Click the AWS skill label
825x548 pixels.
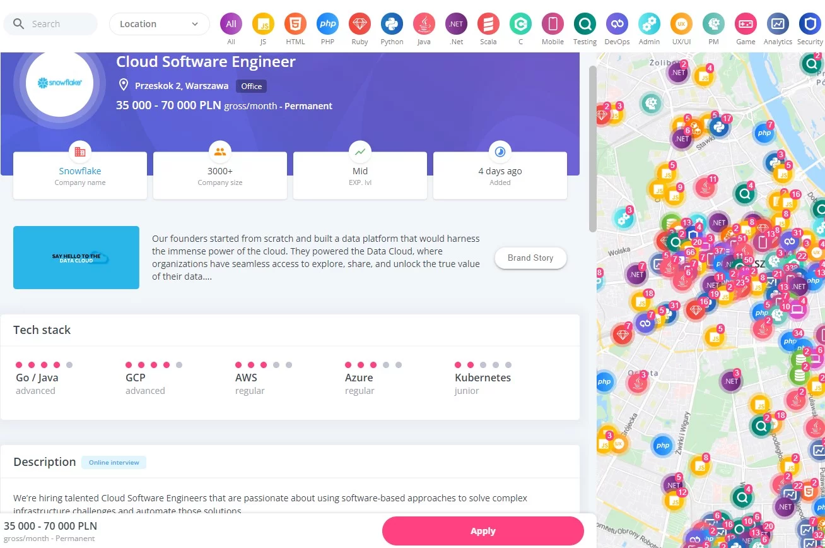pyautogui.click(x=246, y=378)
